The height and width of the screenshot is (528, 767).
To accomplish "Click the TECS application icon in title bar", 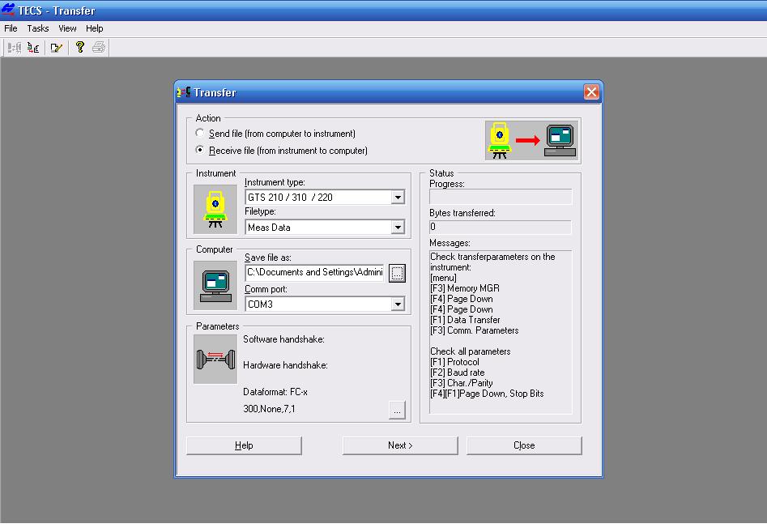I will tap(8, 10).
